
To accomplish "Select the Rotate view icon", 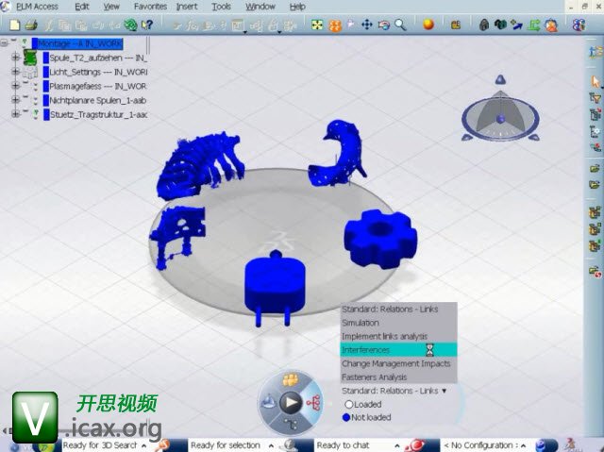I will (384, 25).
